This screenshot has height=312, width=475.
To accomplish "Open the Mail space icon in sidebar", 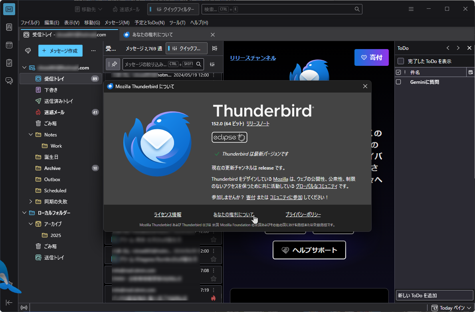I will tap(9, 9).
